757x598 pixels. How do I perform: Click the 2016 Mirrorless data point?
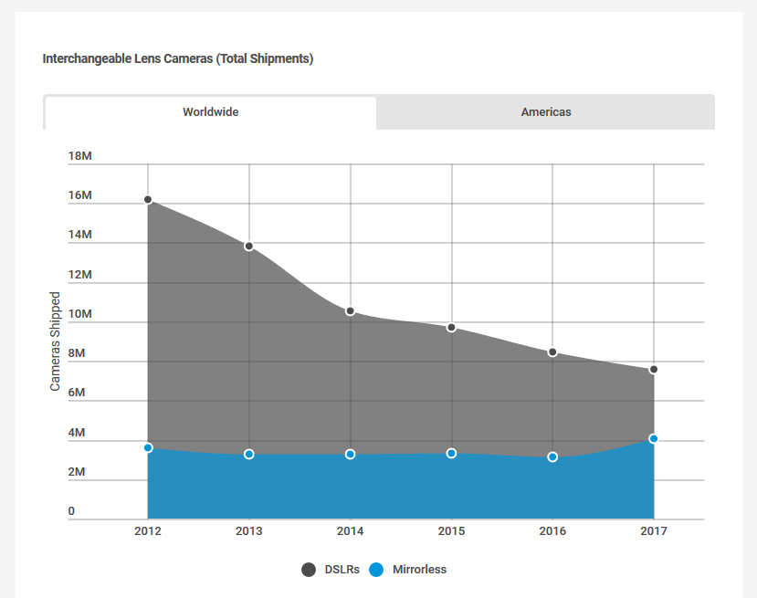[x=552, y=456]
